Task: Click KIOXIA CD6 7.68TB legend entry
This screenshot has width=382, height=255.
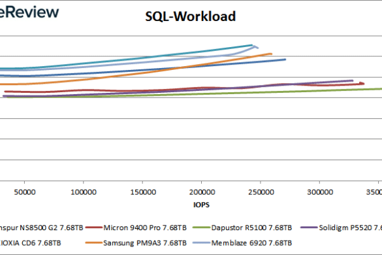Action: click(x=31, y=243)
